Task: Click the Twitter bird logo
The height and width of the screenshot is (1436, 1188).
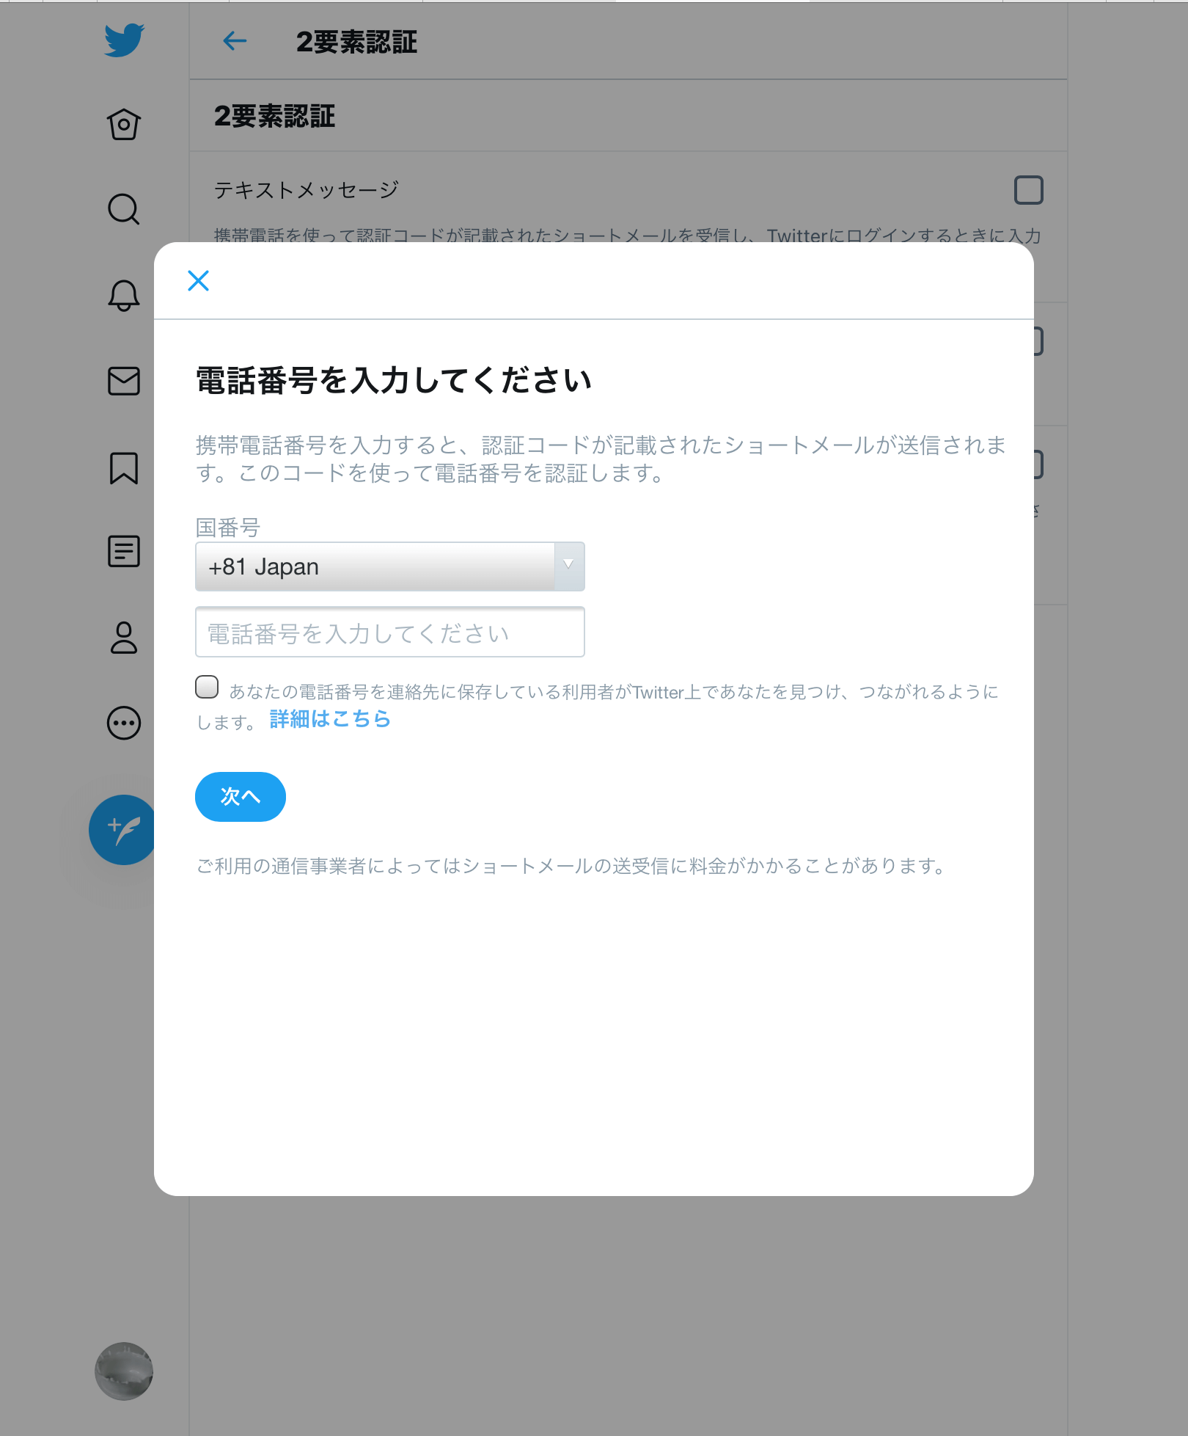Action: pos(124,40)
